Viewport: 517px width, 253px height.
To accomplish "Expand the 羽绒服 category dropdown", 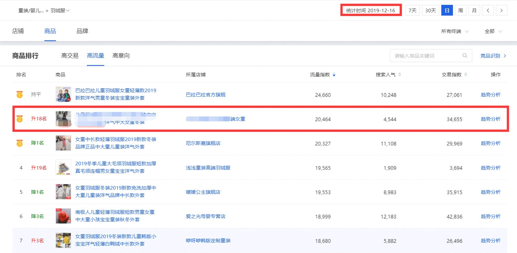I will point(60,10).
